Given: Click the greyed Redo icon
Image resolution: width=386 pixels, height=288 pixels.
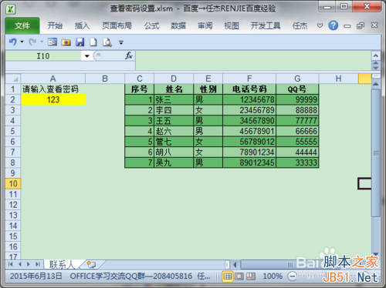Looking at the screenshot, I should (32, 42).
